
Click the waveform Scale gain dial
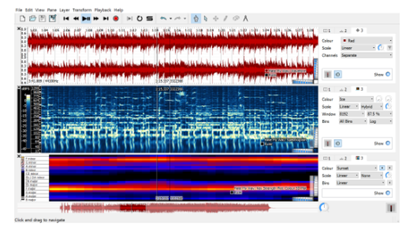(x=381, y=47)
